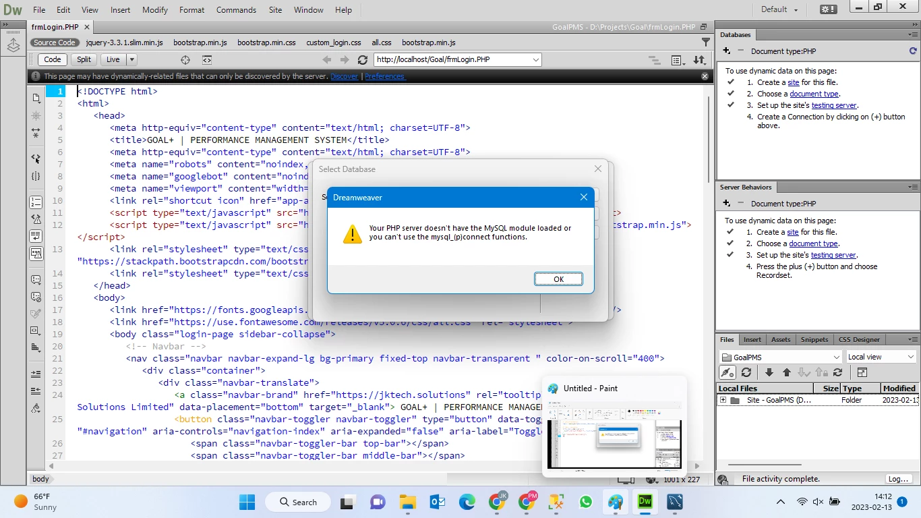Open the custom_login.css related file
921x518 pixels.
pos(334,42)
